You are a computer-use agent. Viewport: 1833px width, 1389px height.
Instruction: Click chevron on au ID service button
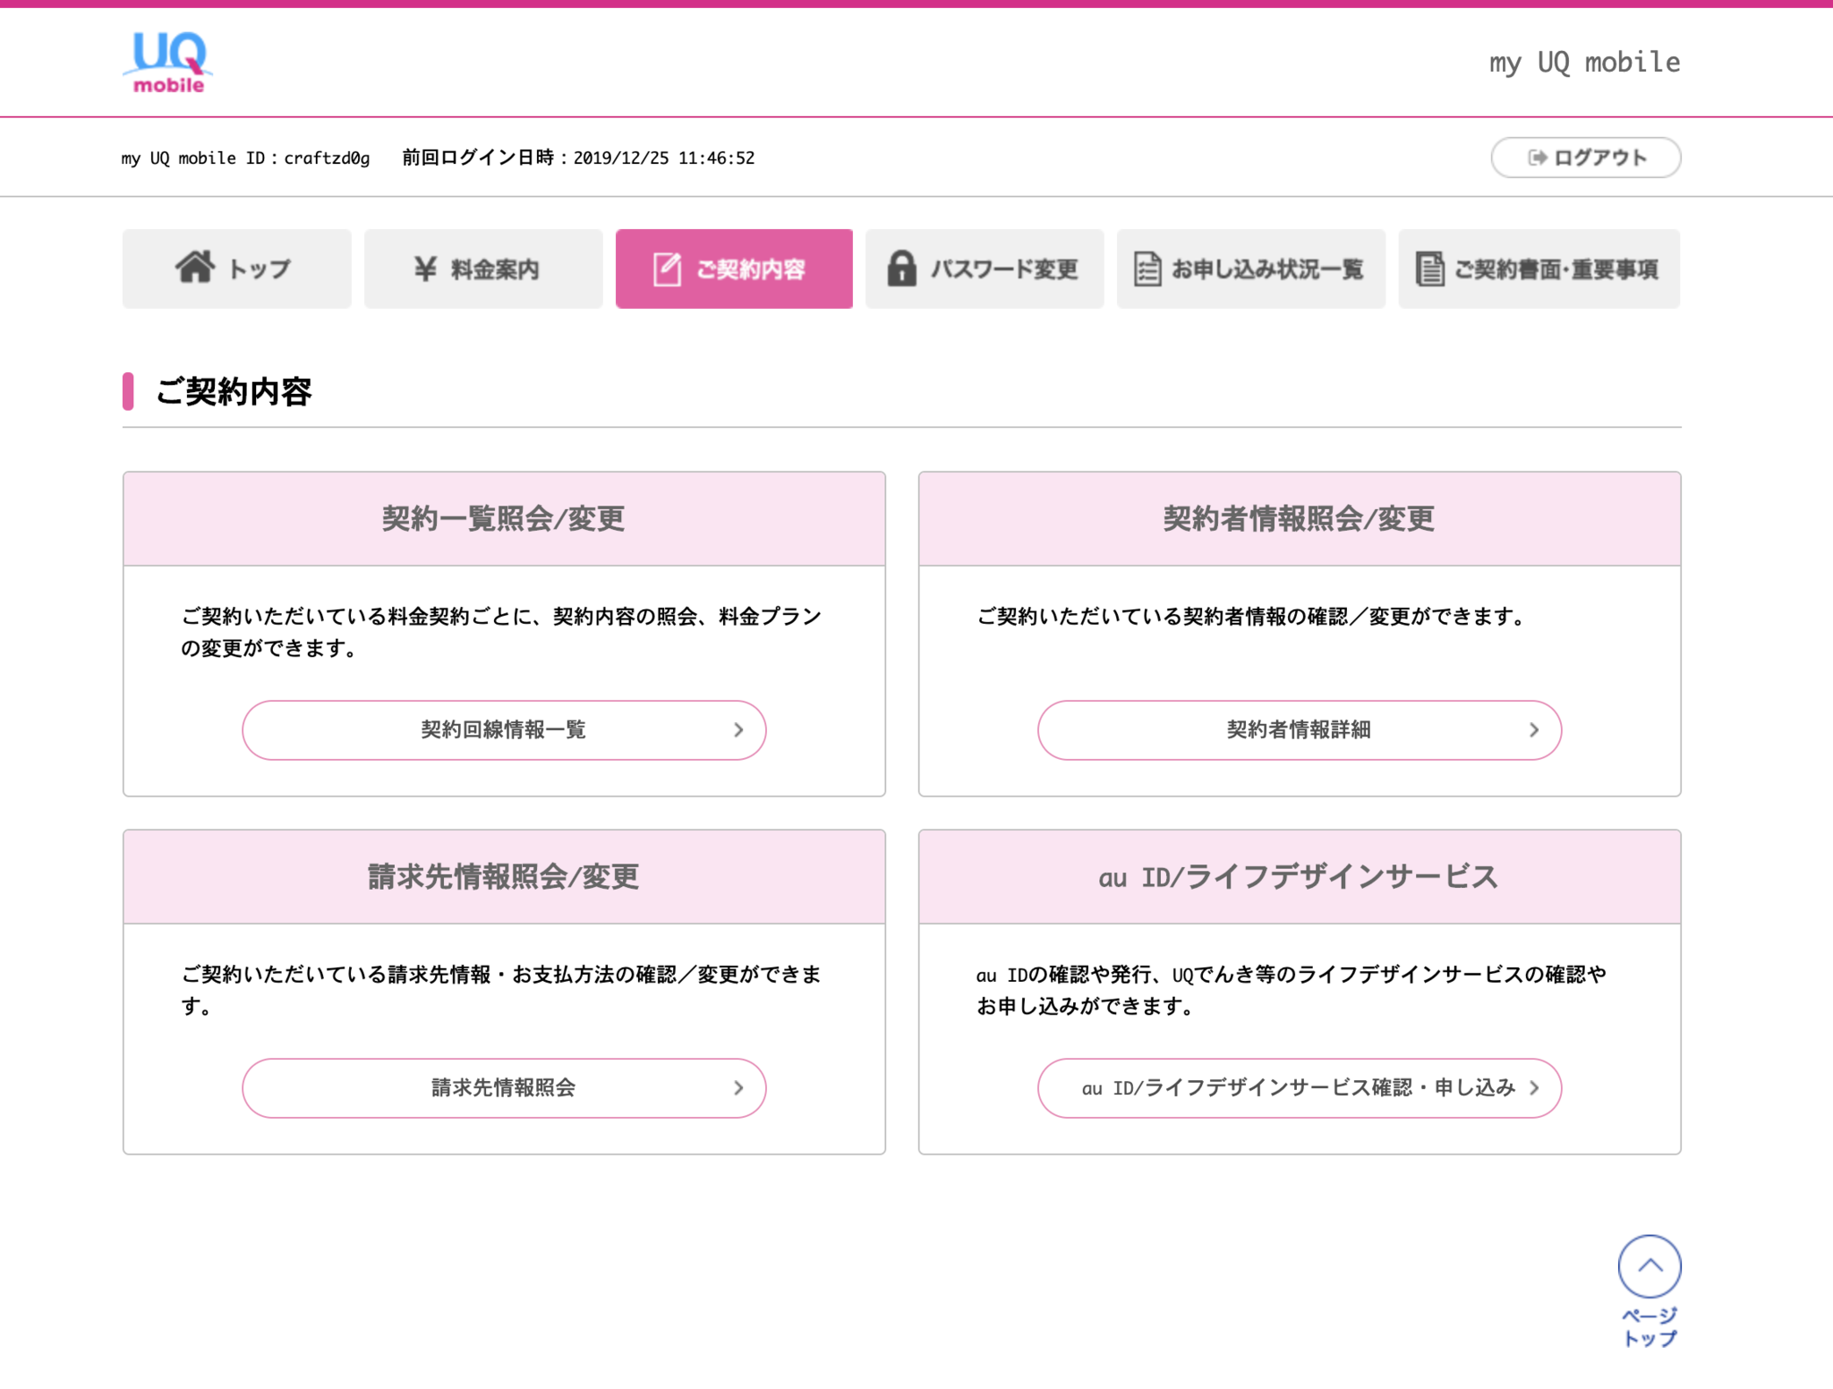(x=1534, y=1087)
